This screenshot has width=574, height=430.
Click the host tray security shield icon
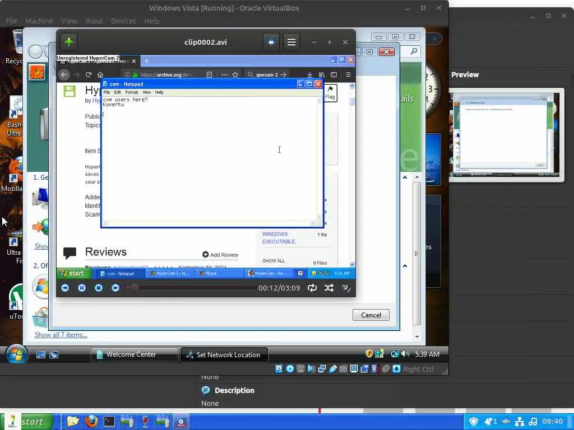click(474, 422)
